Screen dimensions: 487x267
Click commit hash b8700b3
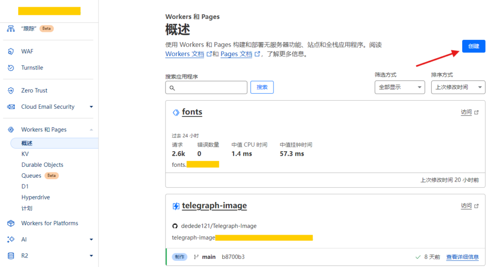click(x=233, y=257)
